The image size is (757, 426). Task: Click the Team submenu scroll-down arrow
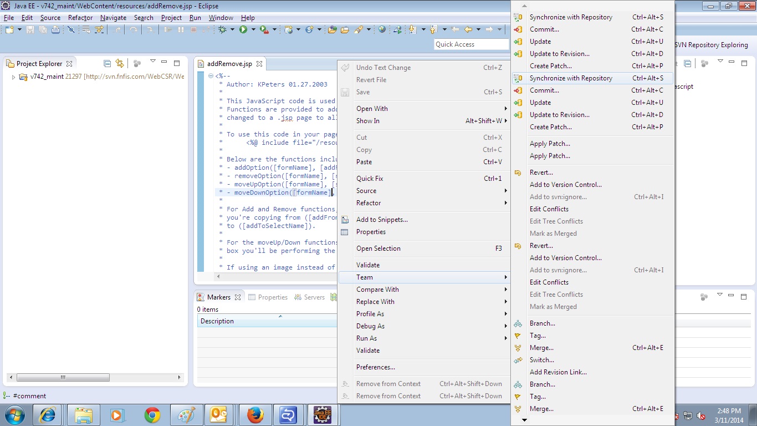524,420
